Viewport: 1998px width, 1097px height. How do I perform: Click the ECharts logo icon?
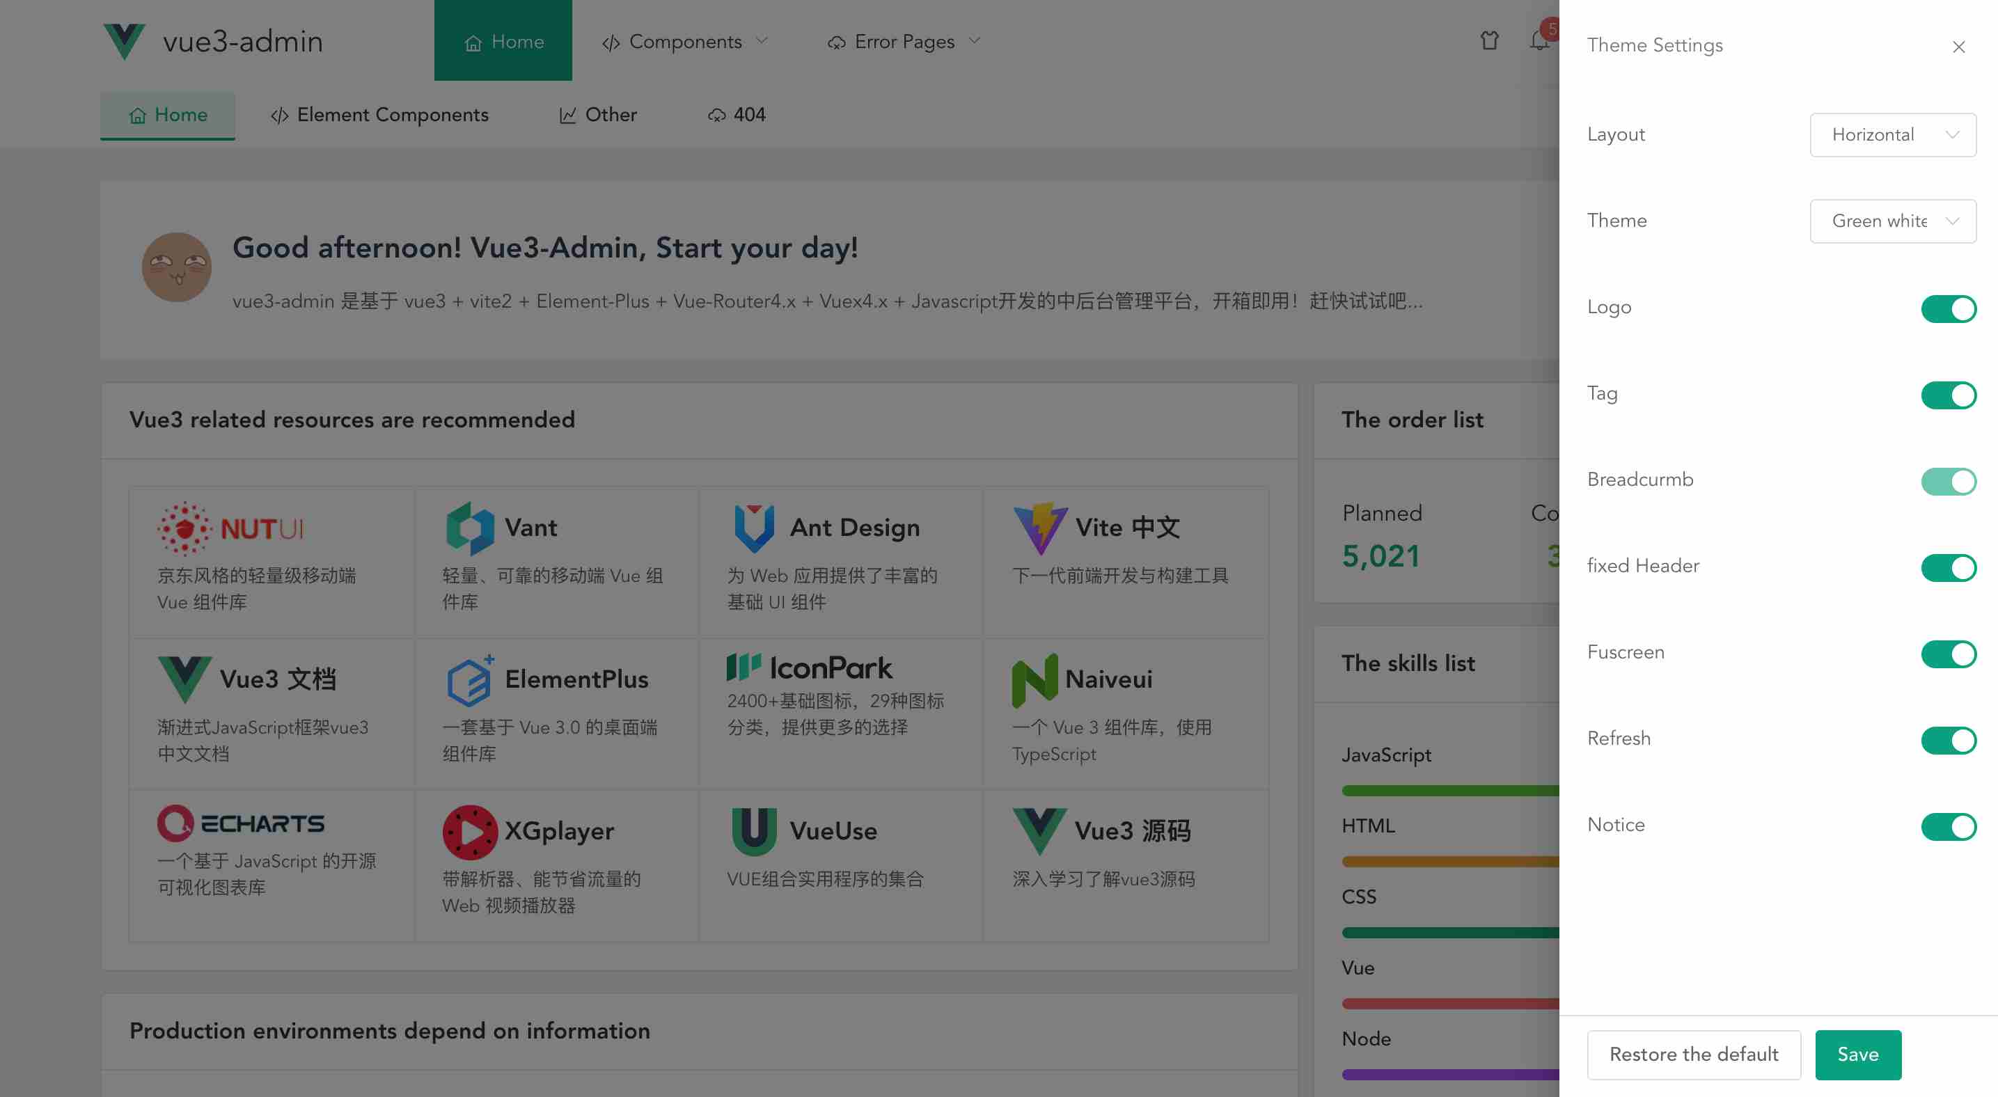(175, 823)
